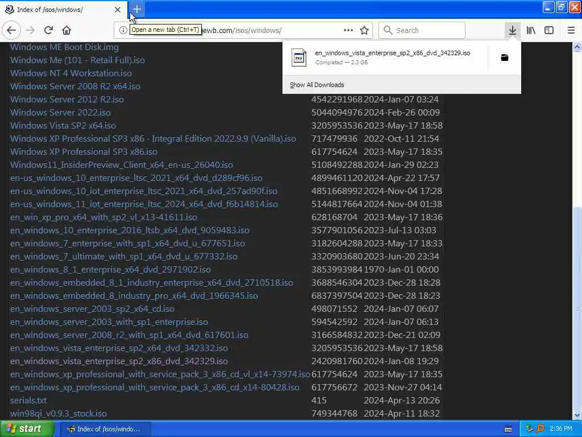Click the network tray icon in taskbar
This screenshot has height=437, width=582.
[529, 429]
